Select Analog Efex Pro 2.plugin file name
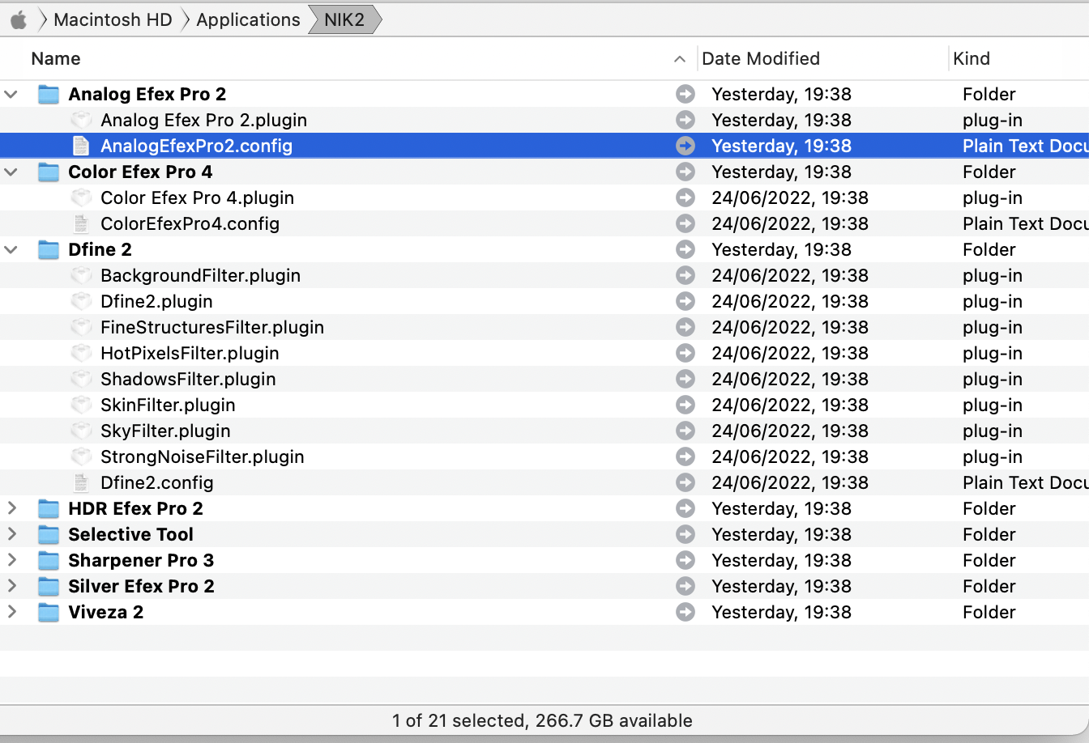1089x743 pixels. [204, 120]
